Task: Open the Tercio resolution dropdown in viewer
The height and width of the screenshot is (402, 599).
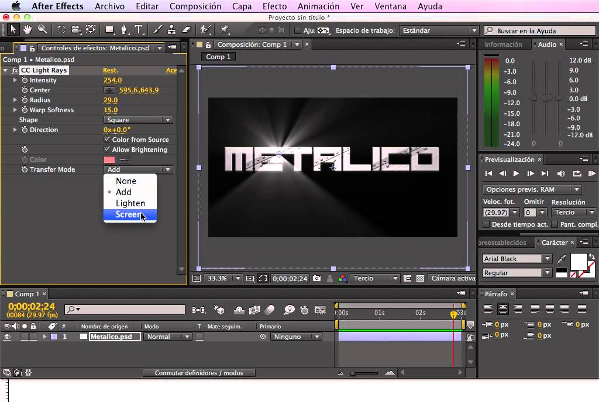Action: (x=375, y=279)
